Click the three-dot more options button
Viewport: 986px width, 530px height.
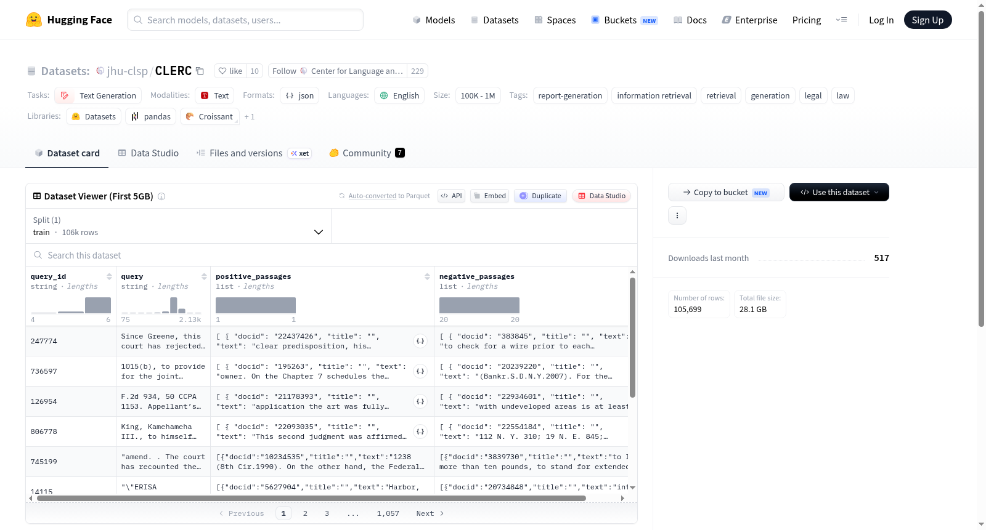[x=677, y=215]
